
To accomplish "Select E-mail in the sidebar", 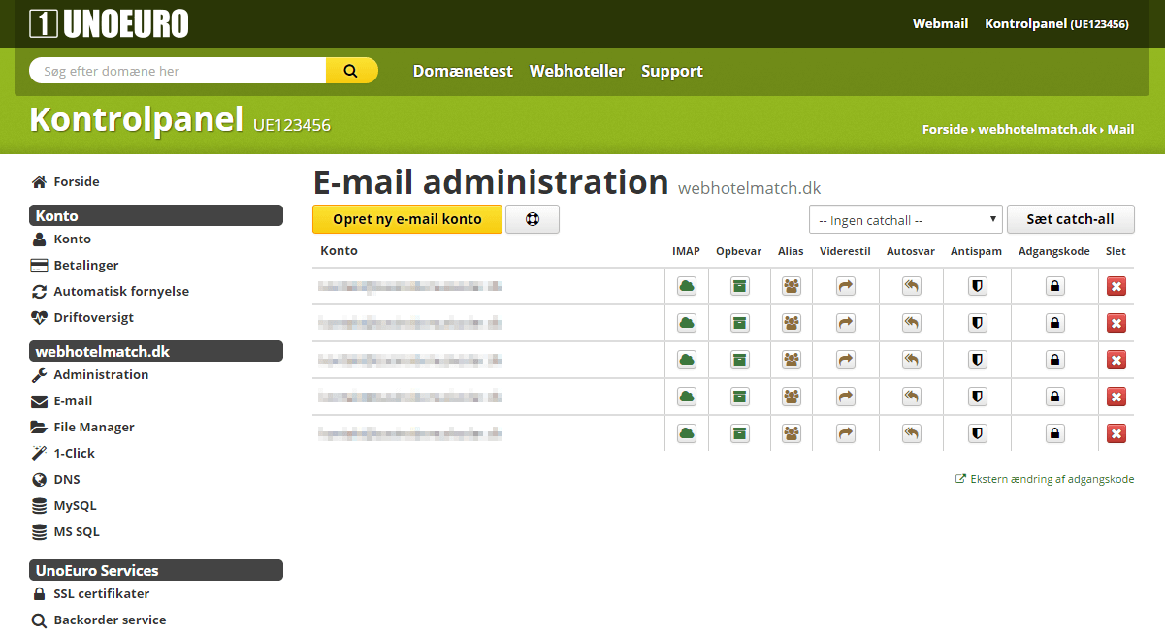I will [61, 401].
